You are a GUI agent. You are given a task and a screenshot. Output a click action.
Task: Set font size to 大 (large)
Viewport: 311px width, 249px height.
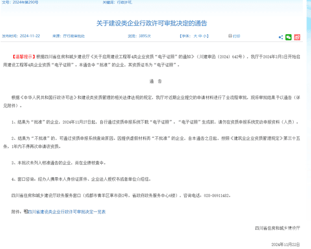pyautogui.click(x=195, y=37)
